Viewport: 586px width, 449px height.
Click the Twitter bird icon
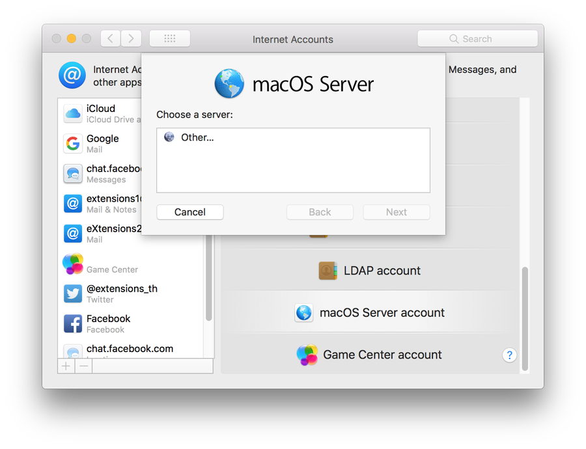[x=72, y=293]
